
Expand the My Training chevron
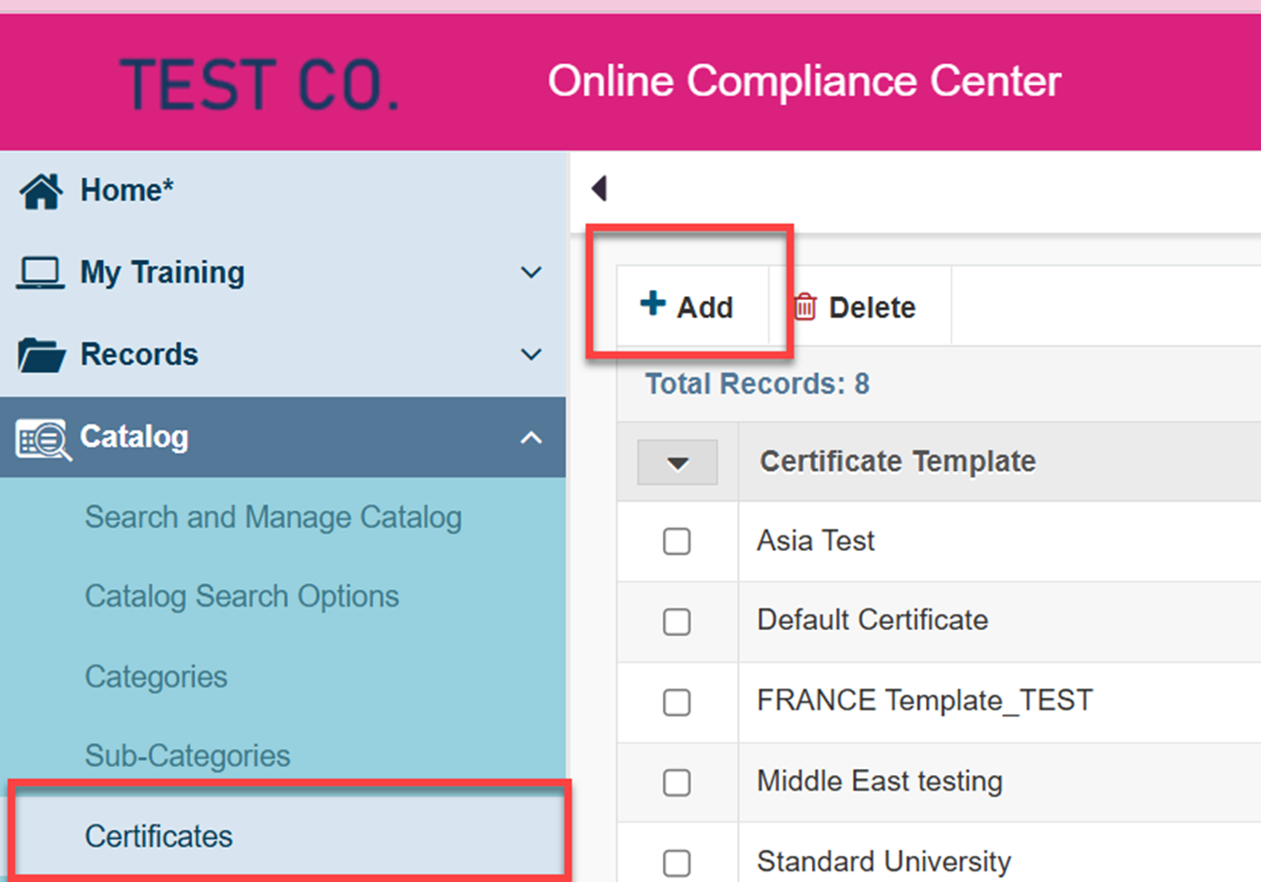click(x=532, y=273)
